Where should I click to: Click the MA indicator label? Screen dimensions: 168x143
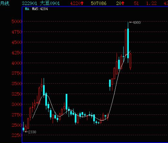tap(27, 9)
